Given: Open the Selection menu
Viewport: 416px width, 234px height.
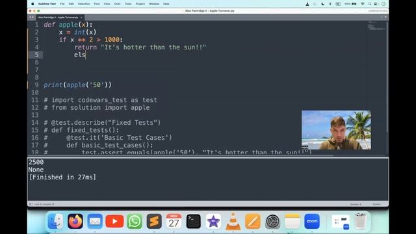Looking at the screenshot, I should click(84, 4).
